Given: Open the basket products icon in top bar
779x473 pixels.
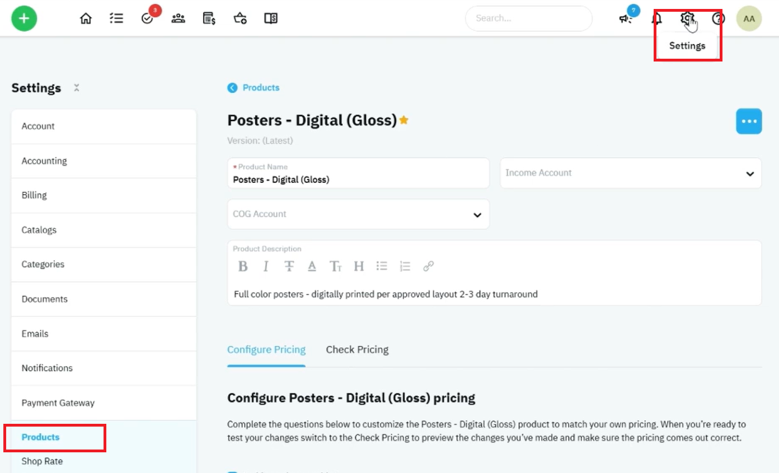Looking at the screenshot, I should point(240,18).
